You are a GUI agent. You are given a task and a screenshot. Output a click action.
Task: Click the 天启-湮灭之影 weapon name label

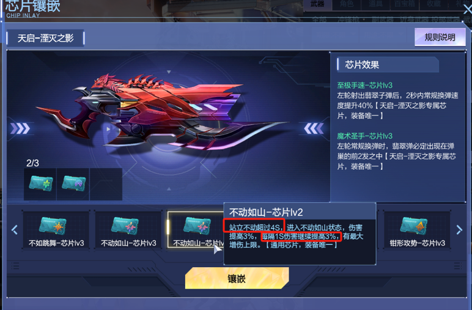point(45,39)
